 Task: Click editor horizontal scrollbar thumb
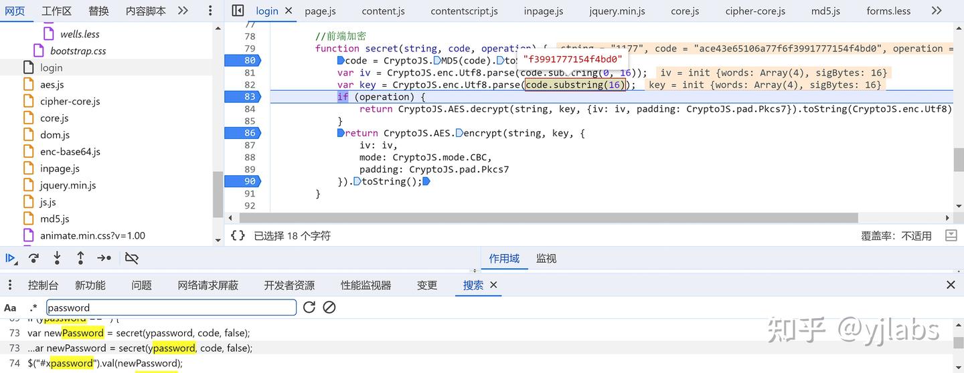coord(548,218)
